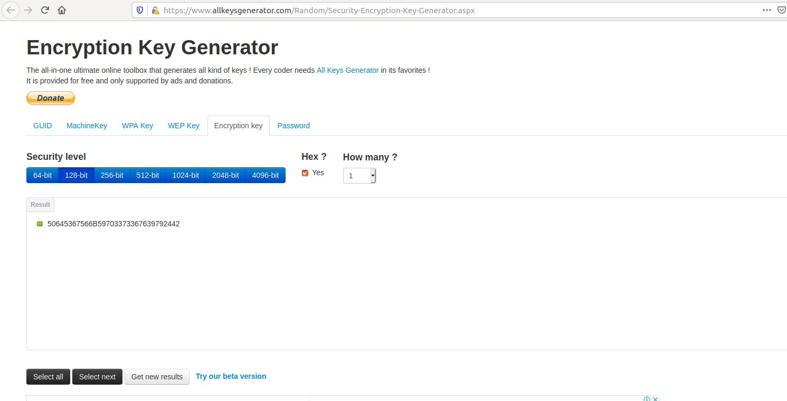Click the Pocket save icon
Viewport: 787px width, 401px height.
pyautogui.click(x=782, y=10)
